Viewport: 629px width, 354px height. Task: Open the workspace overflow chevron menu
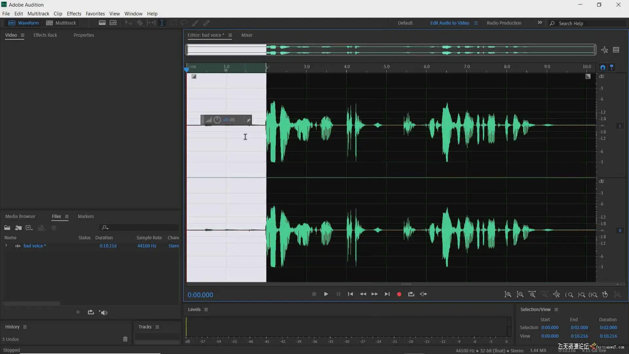[540, 23]
